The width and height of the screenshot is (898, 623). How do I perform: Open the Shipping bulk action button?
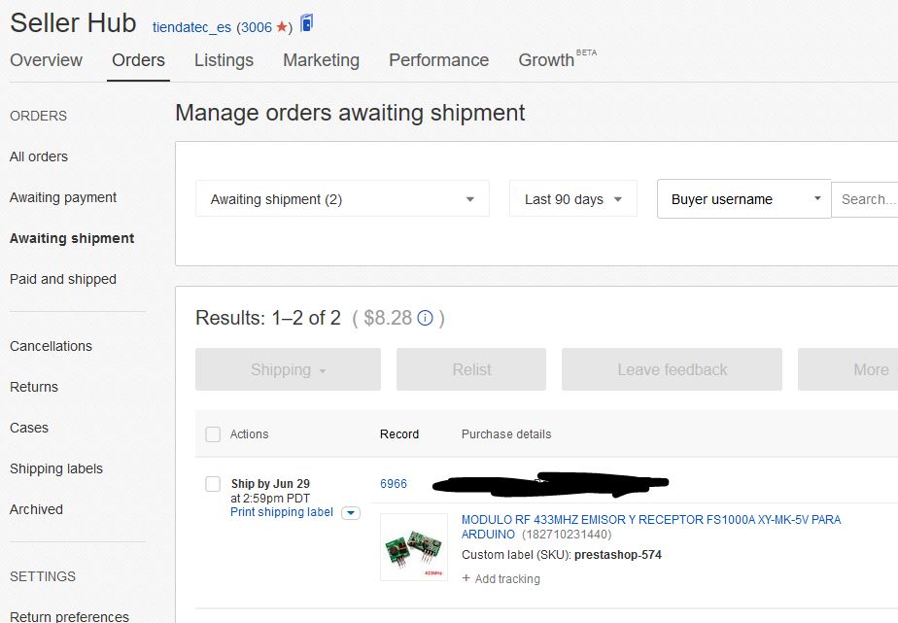(288, 369)
